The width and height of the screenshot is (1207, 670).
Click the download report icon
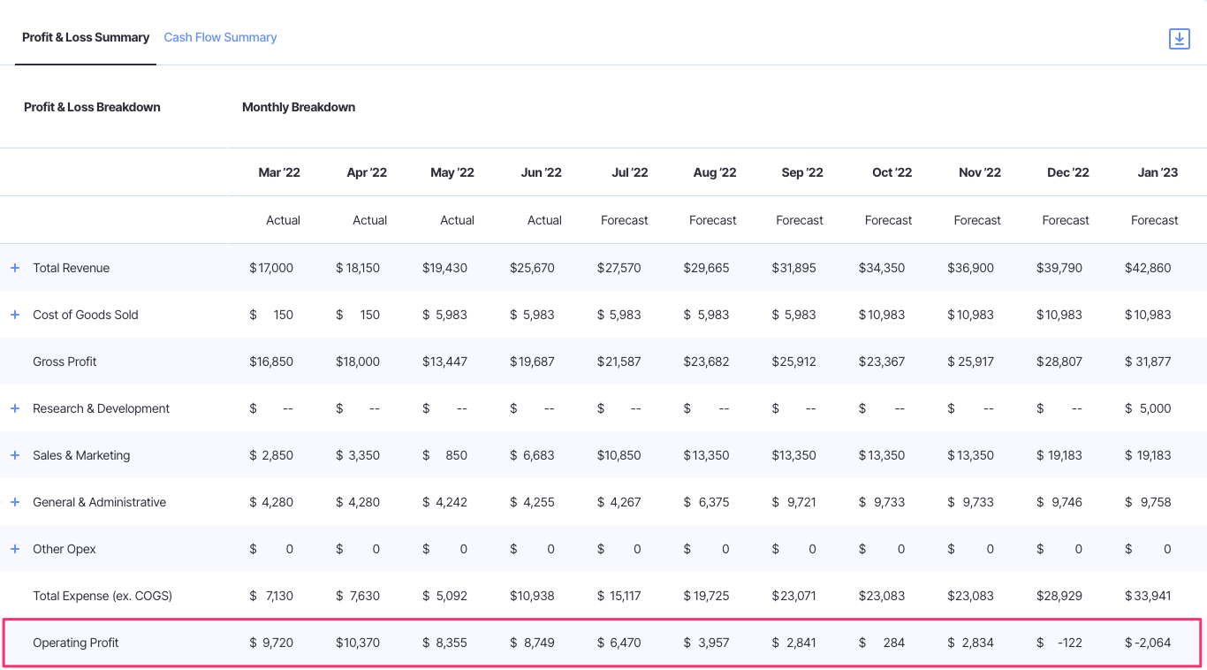click(1179, 39)
